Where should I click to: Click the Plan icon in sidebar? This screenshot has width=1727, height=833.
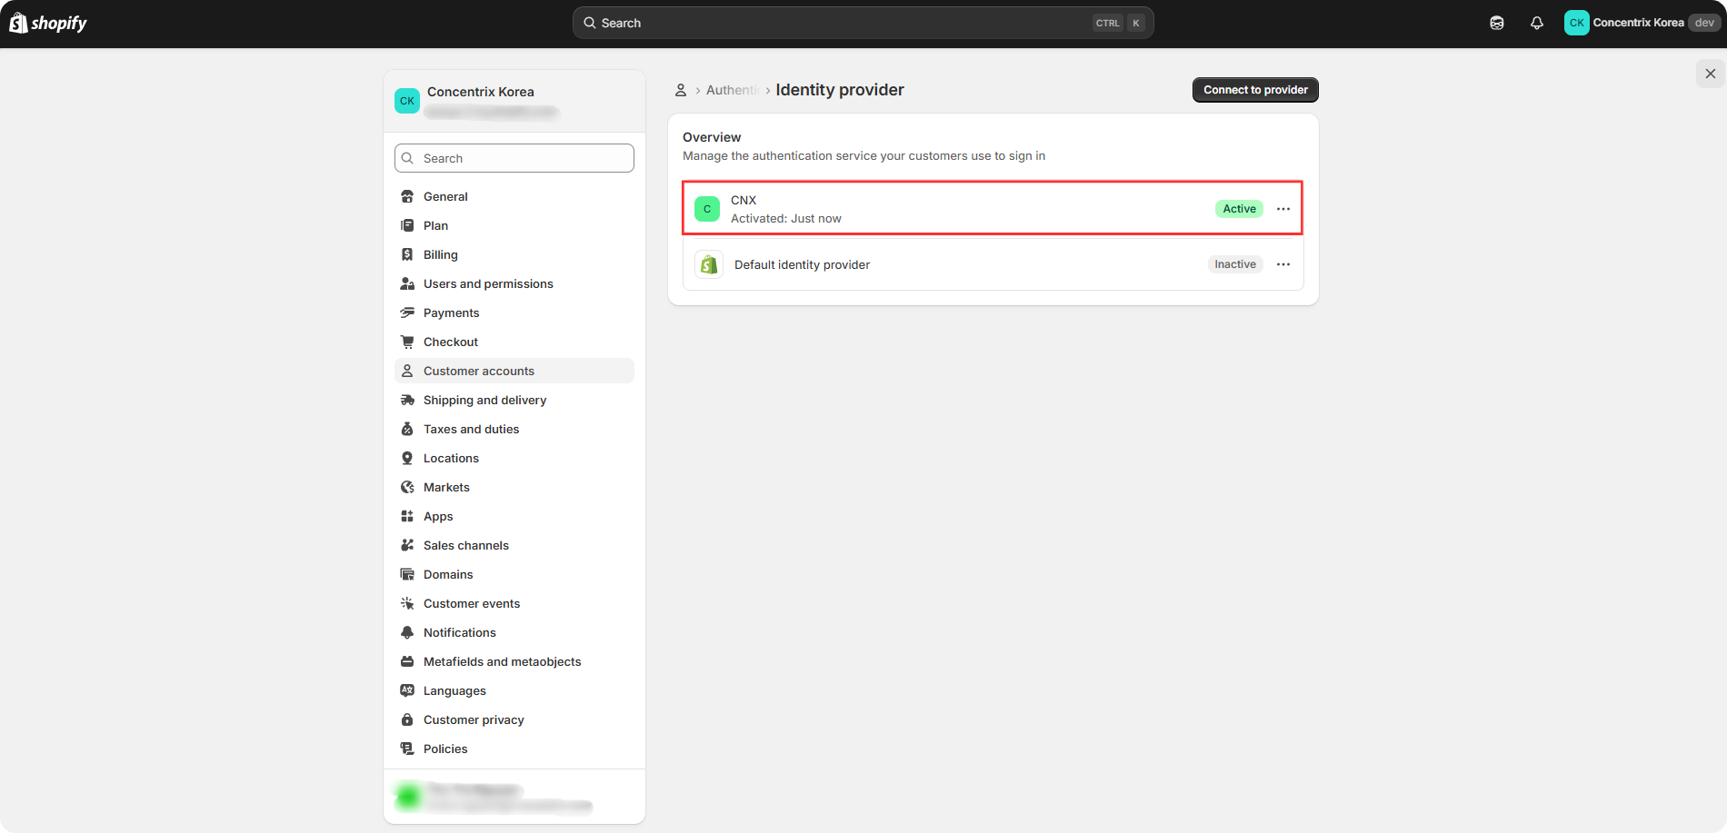coord(407,225)
